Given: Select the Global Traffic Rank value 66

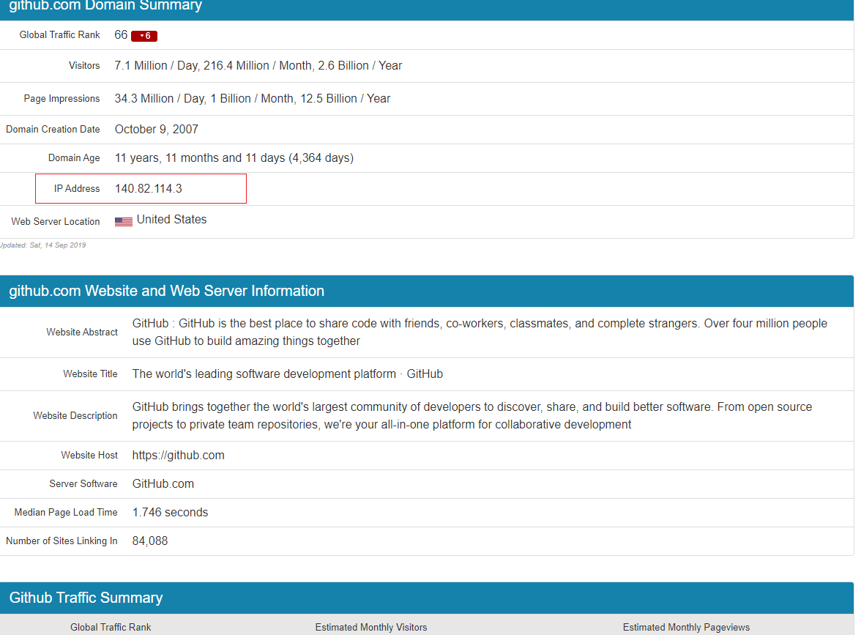Looking at the screenshot, I should point(121,34).
